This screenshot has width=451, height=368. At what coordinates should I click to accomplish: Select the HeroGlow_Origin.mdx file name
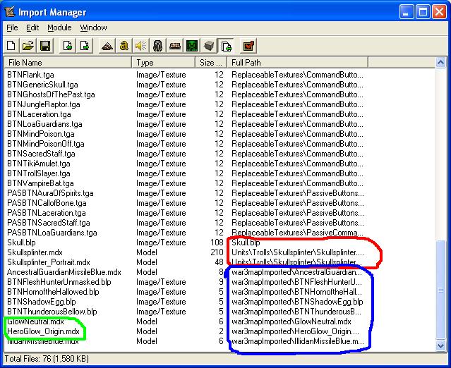[x=43, y=331]
